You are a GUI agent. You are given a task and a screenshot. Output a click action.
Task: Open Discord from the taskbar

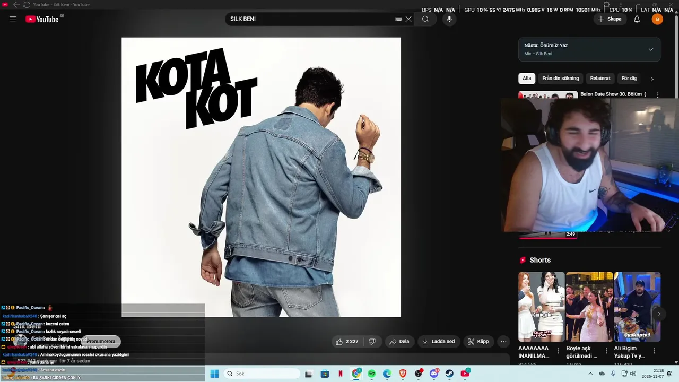(x=434, y=374)
